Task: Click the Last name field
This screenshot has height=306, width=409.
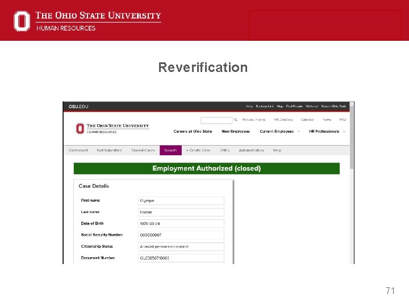Action: (x=181, y=212)
